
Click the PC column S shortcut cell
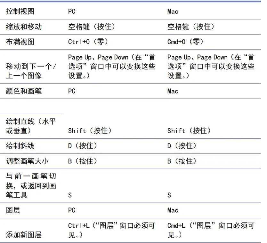click(70, 195)
